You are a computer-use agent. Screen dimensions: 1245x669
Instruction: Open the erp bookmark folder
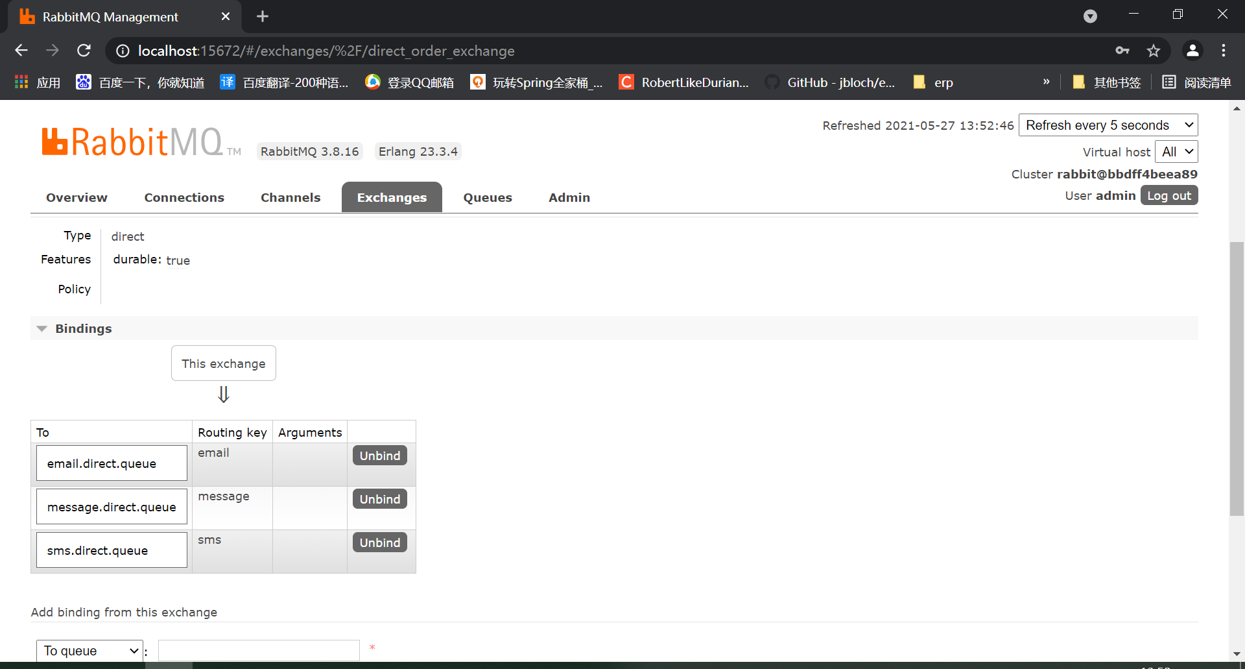(933, 82)
